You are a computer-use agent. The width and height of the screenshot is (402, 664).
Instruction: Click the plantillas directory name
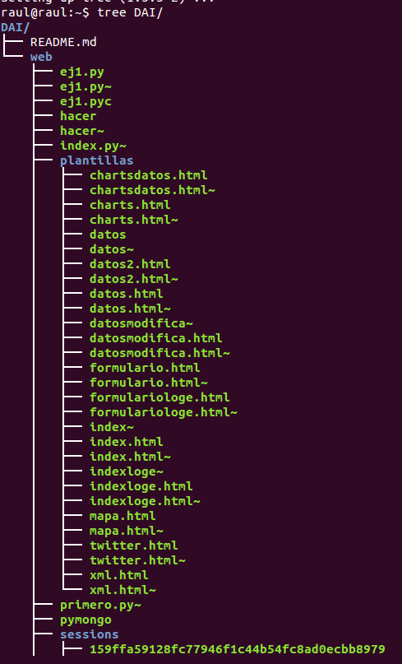[96, 160]
